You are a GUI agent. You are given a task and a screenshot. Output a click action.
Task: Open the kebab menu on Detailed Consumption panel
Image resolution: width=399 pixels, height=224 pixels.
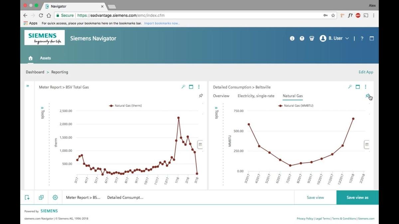click(x=365, y=87)
